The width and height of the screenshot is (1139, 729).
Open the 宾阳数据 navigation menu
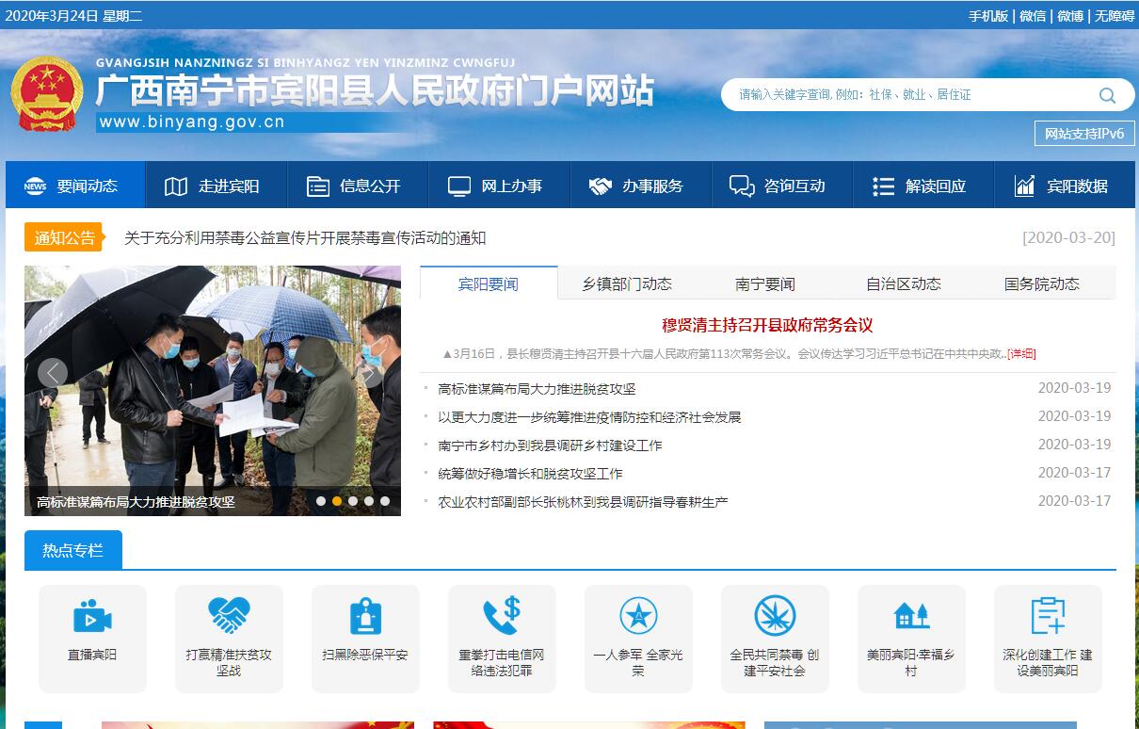point(1064,186)
